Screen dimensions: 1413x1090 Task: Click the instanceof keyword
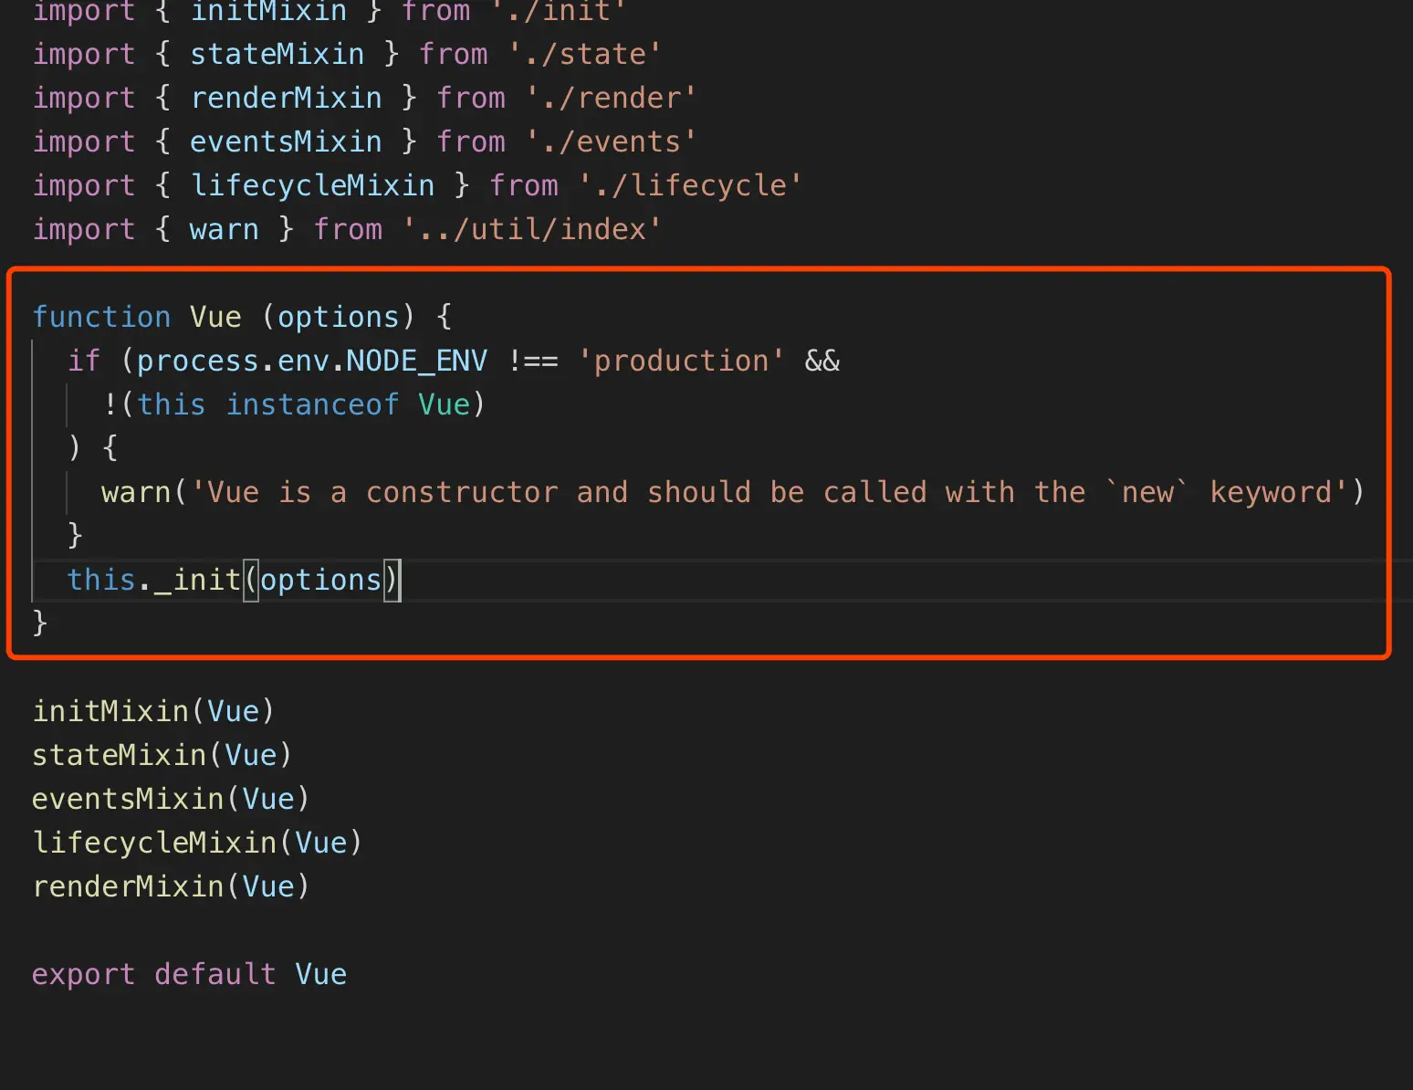tap(312, 404)
